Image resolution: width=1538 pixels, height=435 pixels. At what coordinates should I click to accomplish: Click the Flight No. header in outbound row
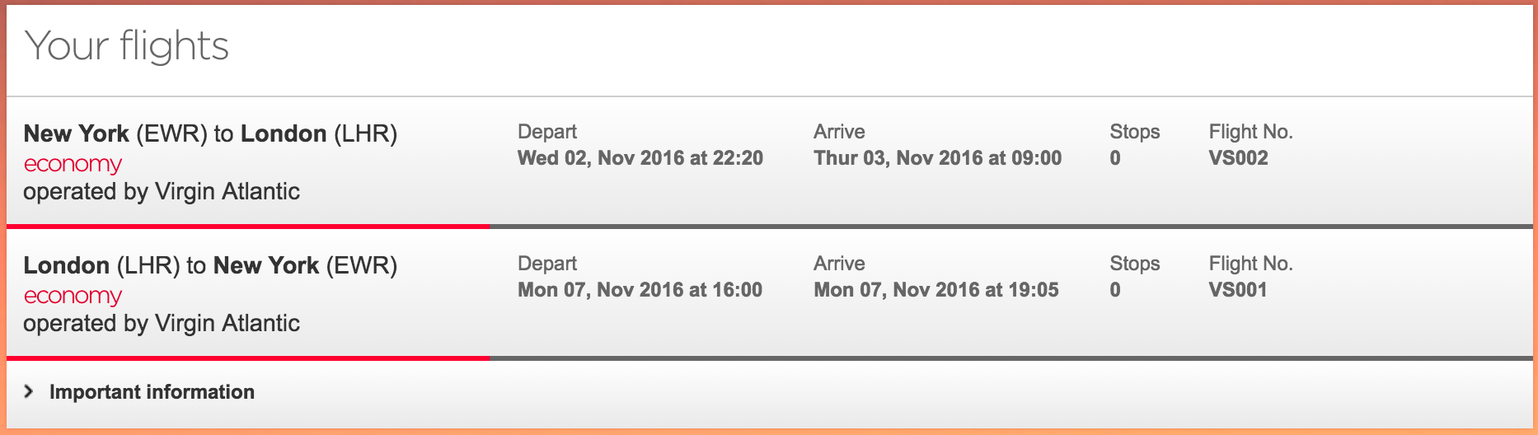point(1250,132)
